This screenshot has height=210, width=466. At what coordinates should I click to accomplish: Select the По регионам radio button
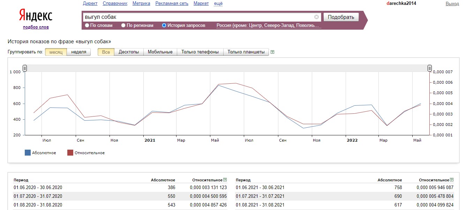(123, 25)
